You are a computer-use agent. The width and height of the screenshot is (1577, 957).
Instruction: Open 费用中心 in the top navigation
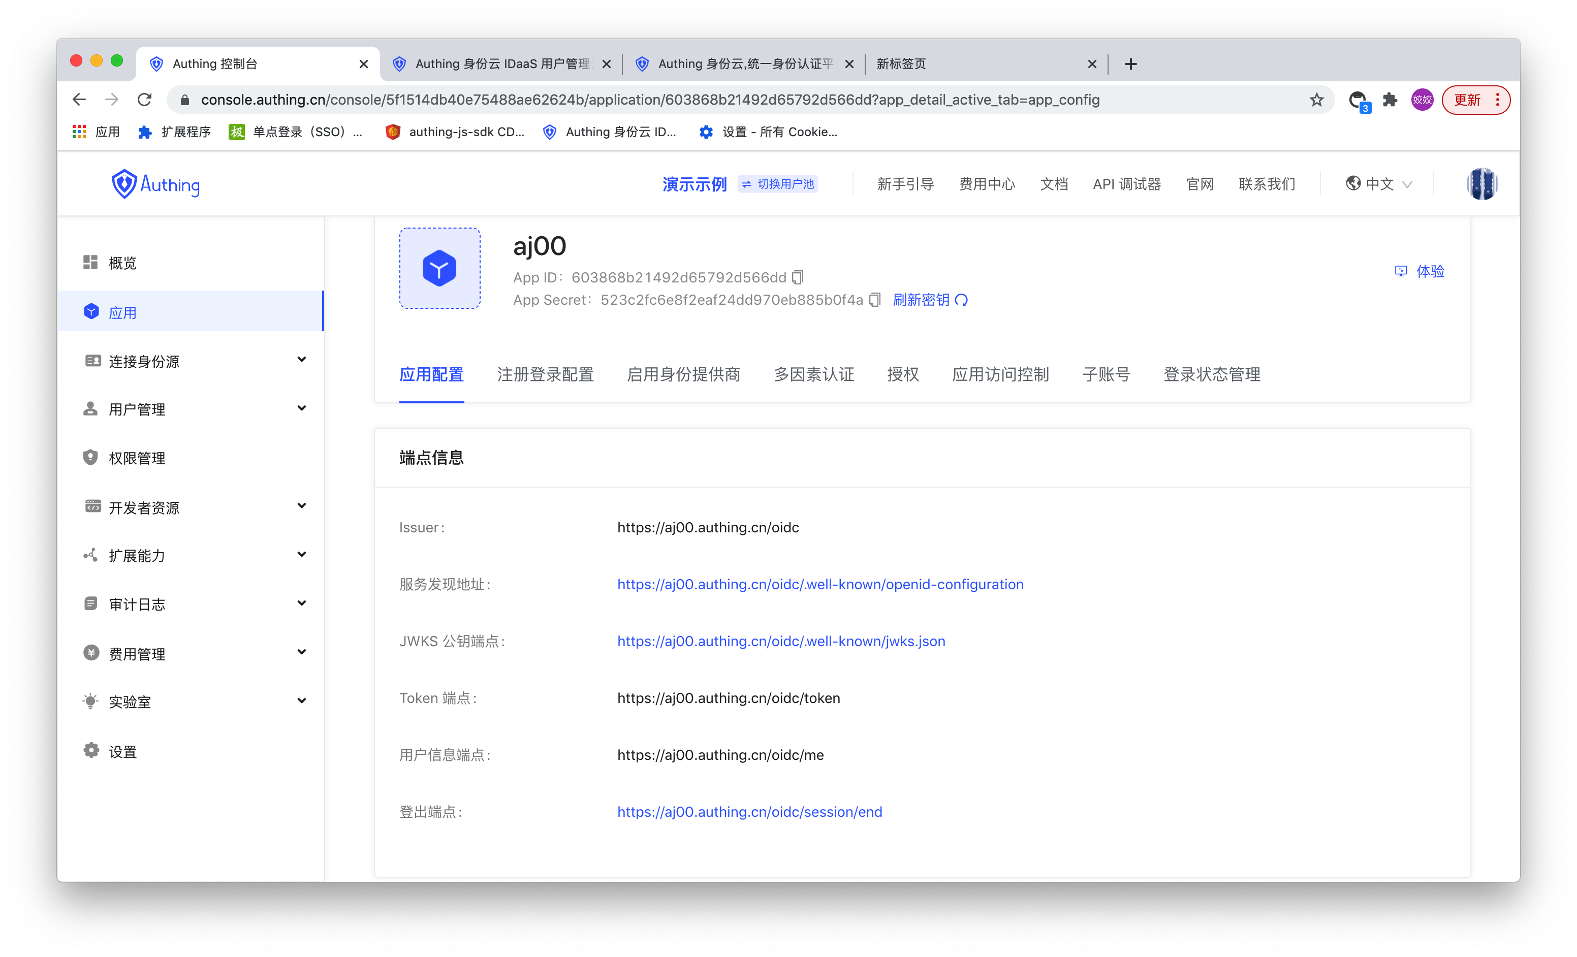point(987,184)
